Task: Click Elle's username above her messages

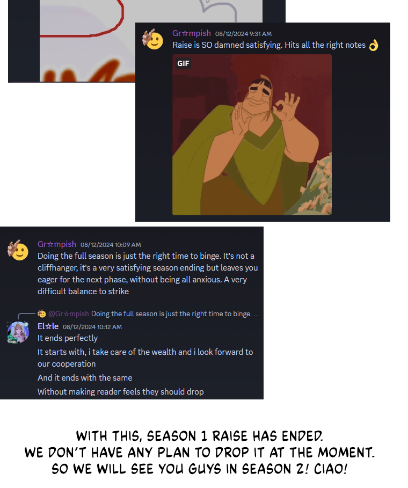Action: (x=48, y=326)
